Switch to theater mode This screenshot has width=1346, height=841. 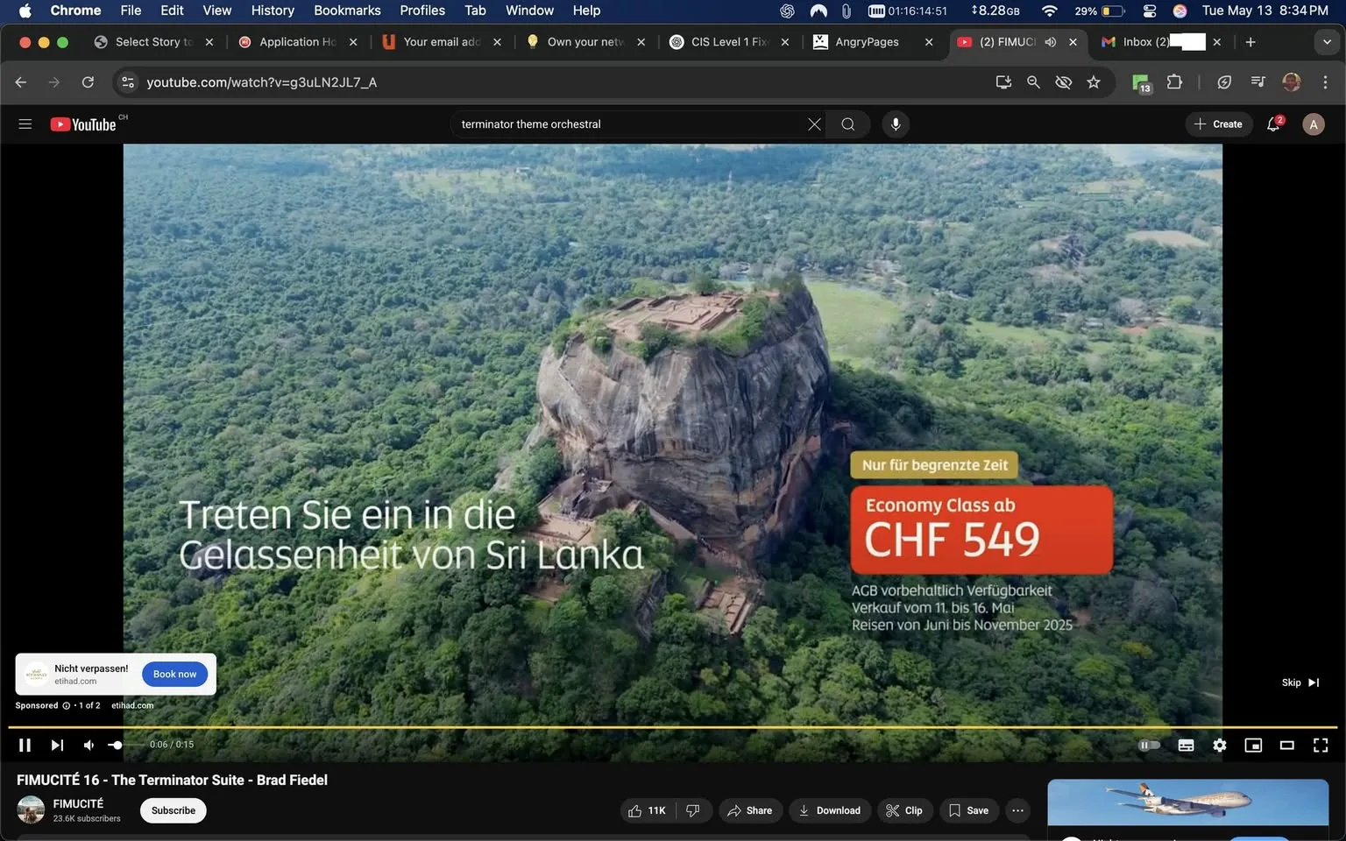click(1286, 745)
